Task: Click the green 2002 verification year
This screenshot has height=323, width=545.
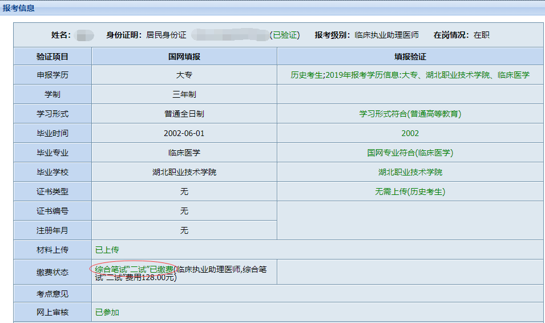Action: tap(410, 133)
